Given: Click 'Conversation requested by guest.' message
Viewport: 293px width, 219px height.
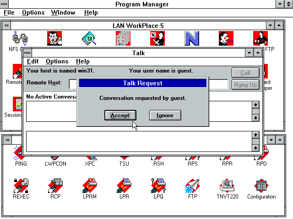Looking at the screenshot, I should coord(143,98).
